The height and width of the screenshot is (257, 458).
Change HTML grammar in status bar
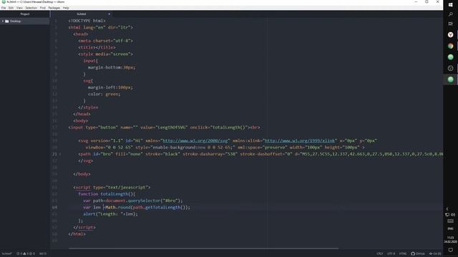click(403, 254)
